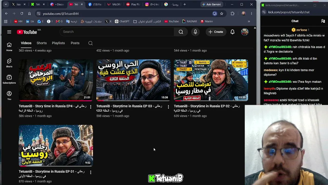Open the Chrome extensions puzzle icon
328x185 pixels.
232,14
